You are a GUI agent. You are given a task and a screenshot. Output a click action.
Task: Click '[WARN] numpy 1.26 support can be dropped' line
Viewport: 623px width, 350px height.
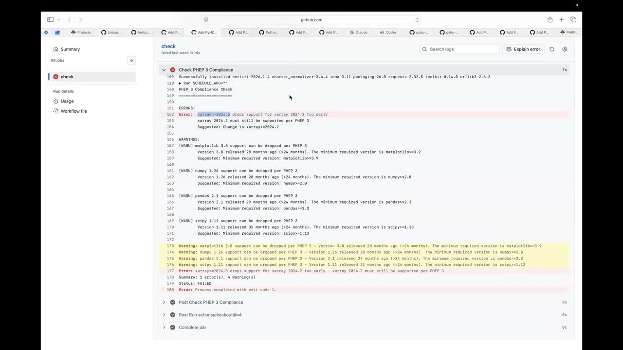click(238, 171)
